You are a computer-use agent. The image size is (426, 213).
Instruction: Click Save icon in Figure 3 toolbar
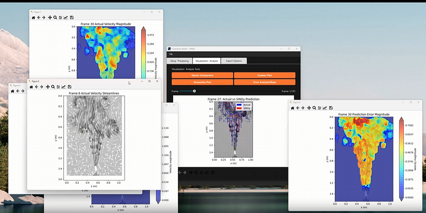331,108
